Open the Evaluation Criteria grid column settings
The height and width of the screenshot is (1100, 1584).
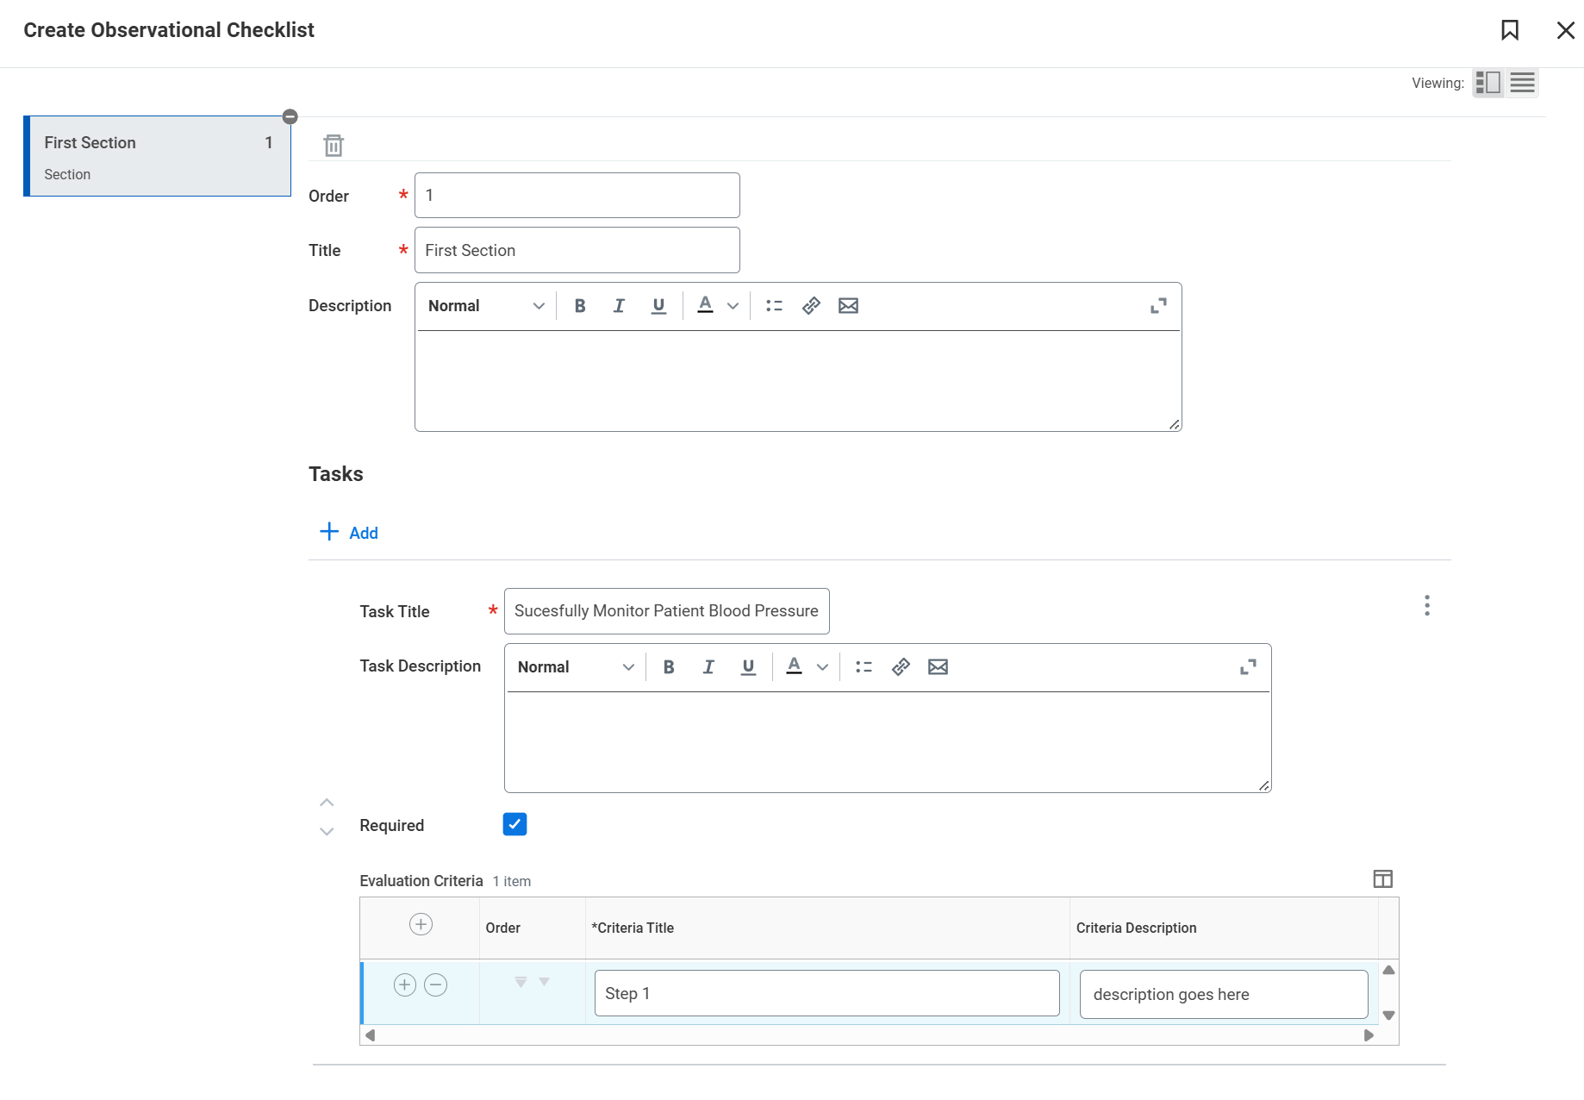coord(1382,879)
